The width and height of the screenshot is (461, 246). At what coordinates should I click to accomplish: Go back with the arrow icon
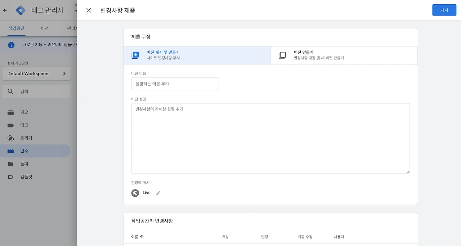coord(5,10)
